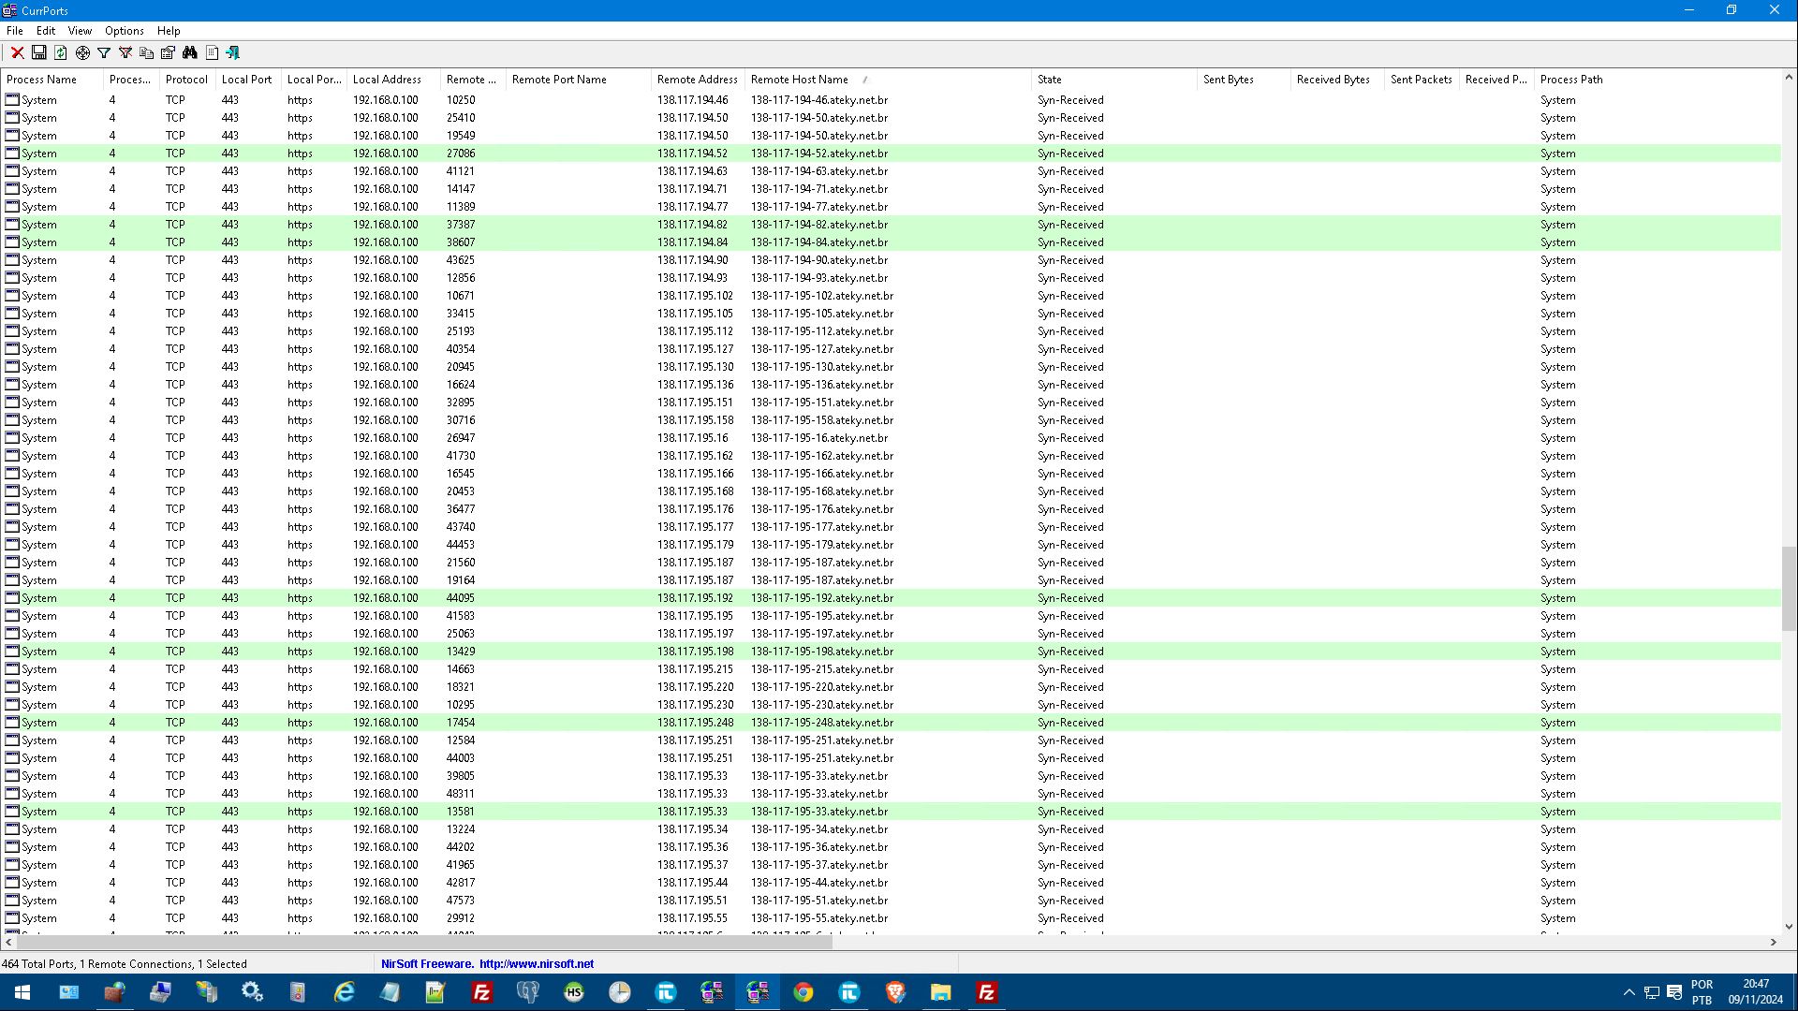Click the floppy disk save icon

pos(39,53)
